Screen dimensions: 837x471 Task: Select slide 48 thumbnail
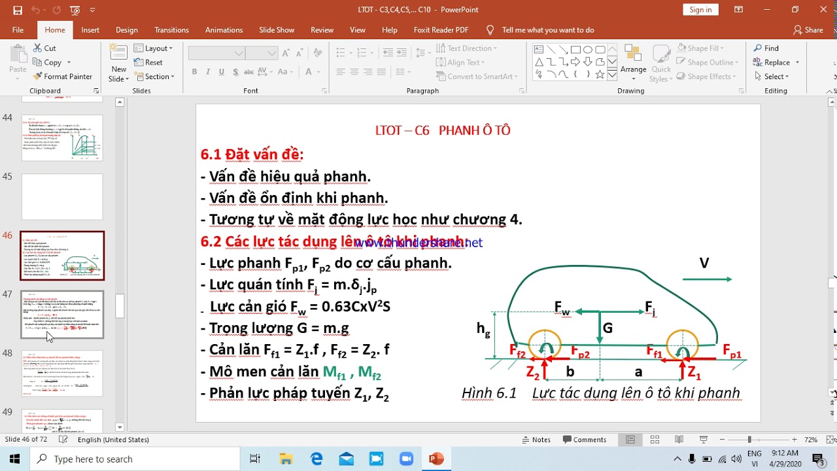(62, 373)
